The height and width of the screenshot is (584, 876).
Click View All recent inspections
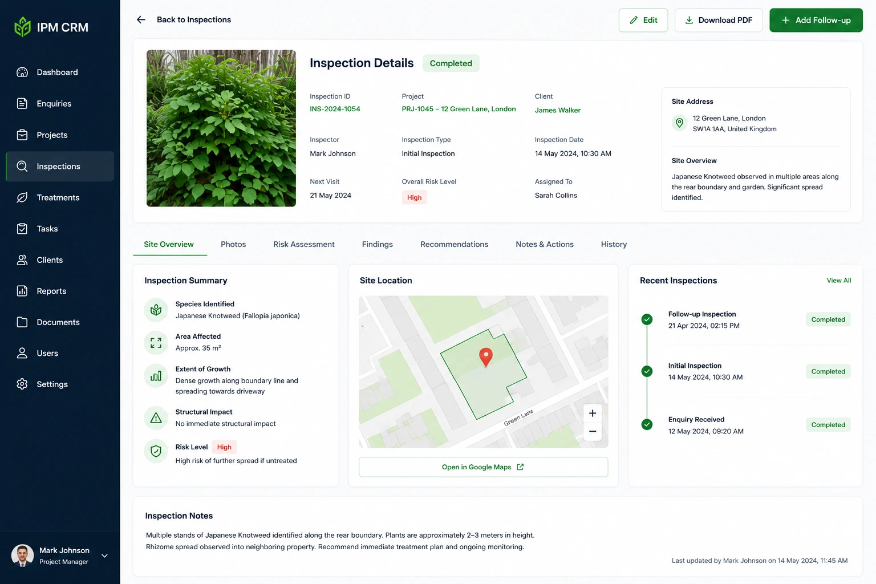pyautogui.click(x=839, y=281)
